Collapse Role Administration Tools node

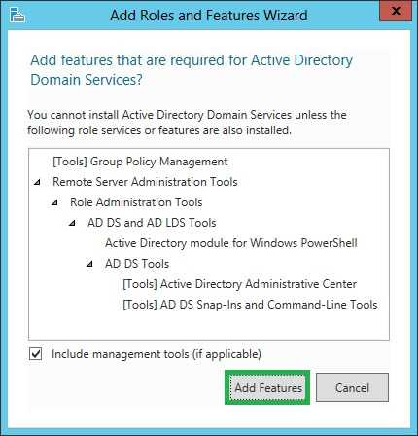54,202
